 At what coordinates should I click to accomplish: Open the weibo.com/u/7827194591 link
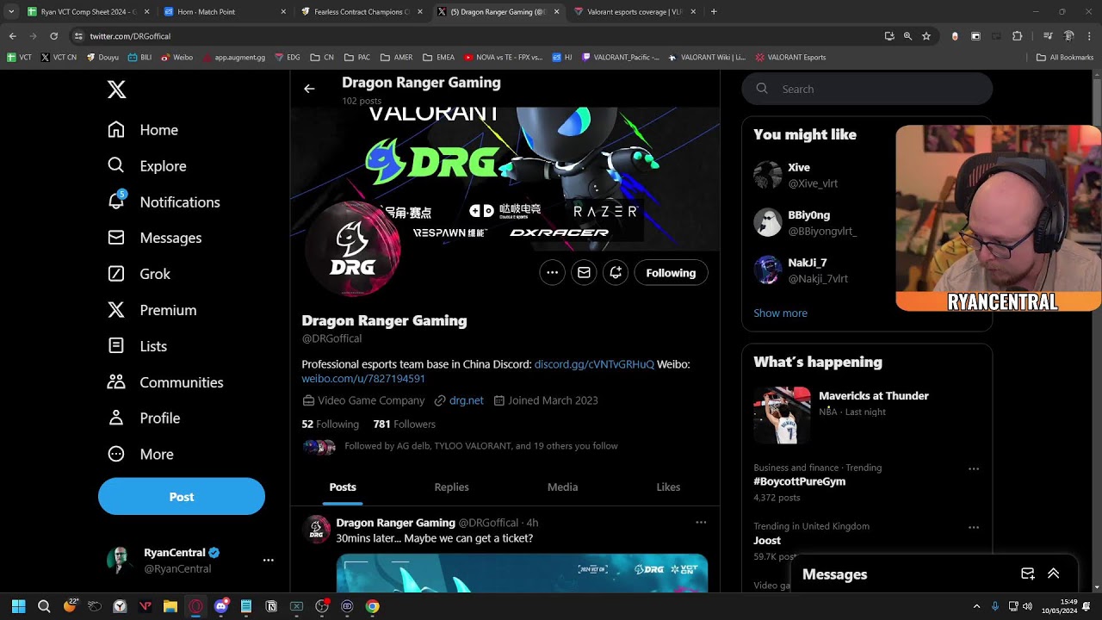(x=363, y=379)
